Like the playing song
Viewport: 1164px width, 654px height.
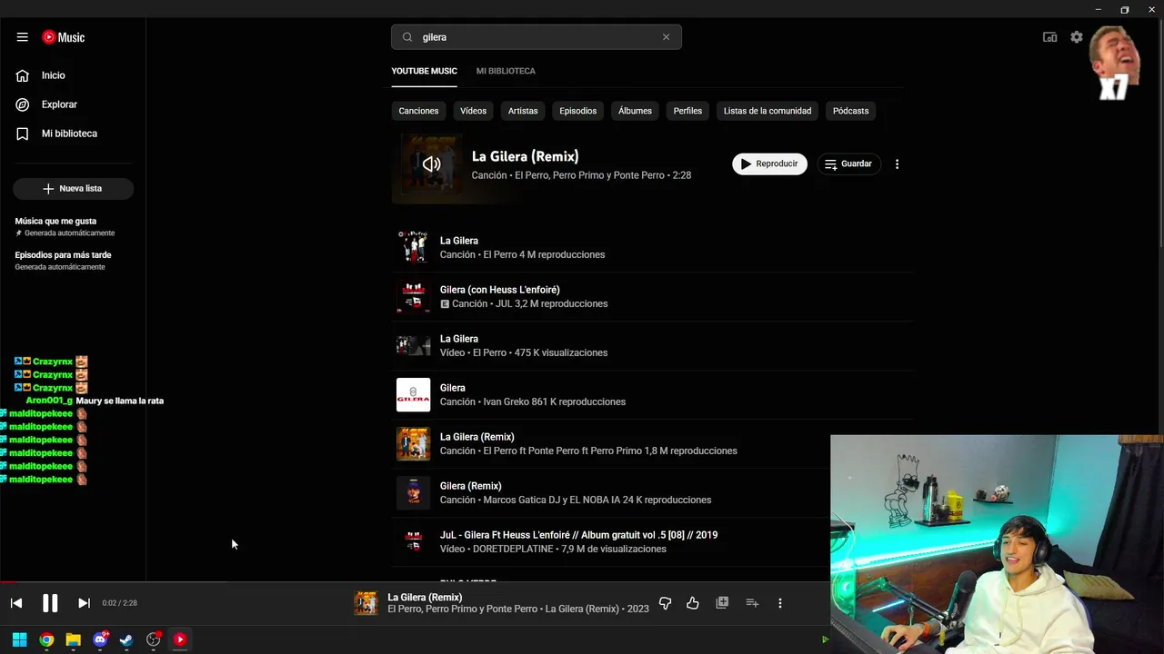point(693,603)
